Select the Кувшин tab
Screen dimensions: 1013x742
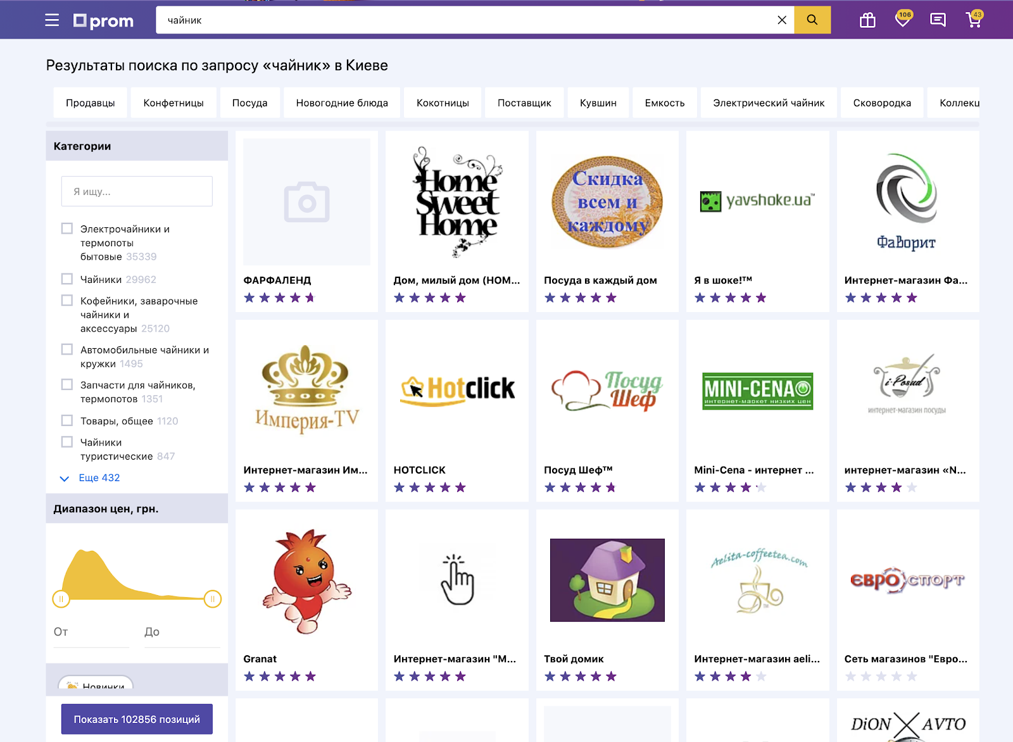click(598, 103)
